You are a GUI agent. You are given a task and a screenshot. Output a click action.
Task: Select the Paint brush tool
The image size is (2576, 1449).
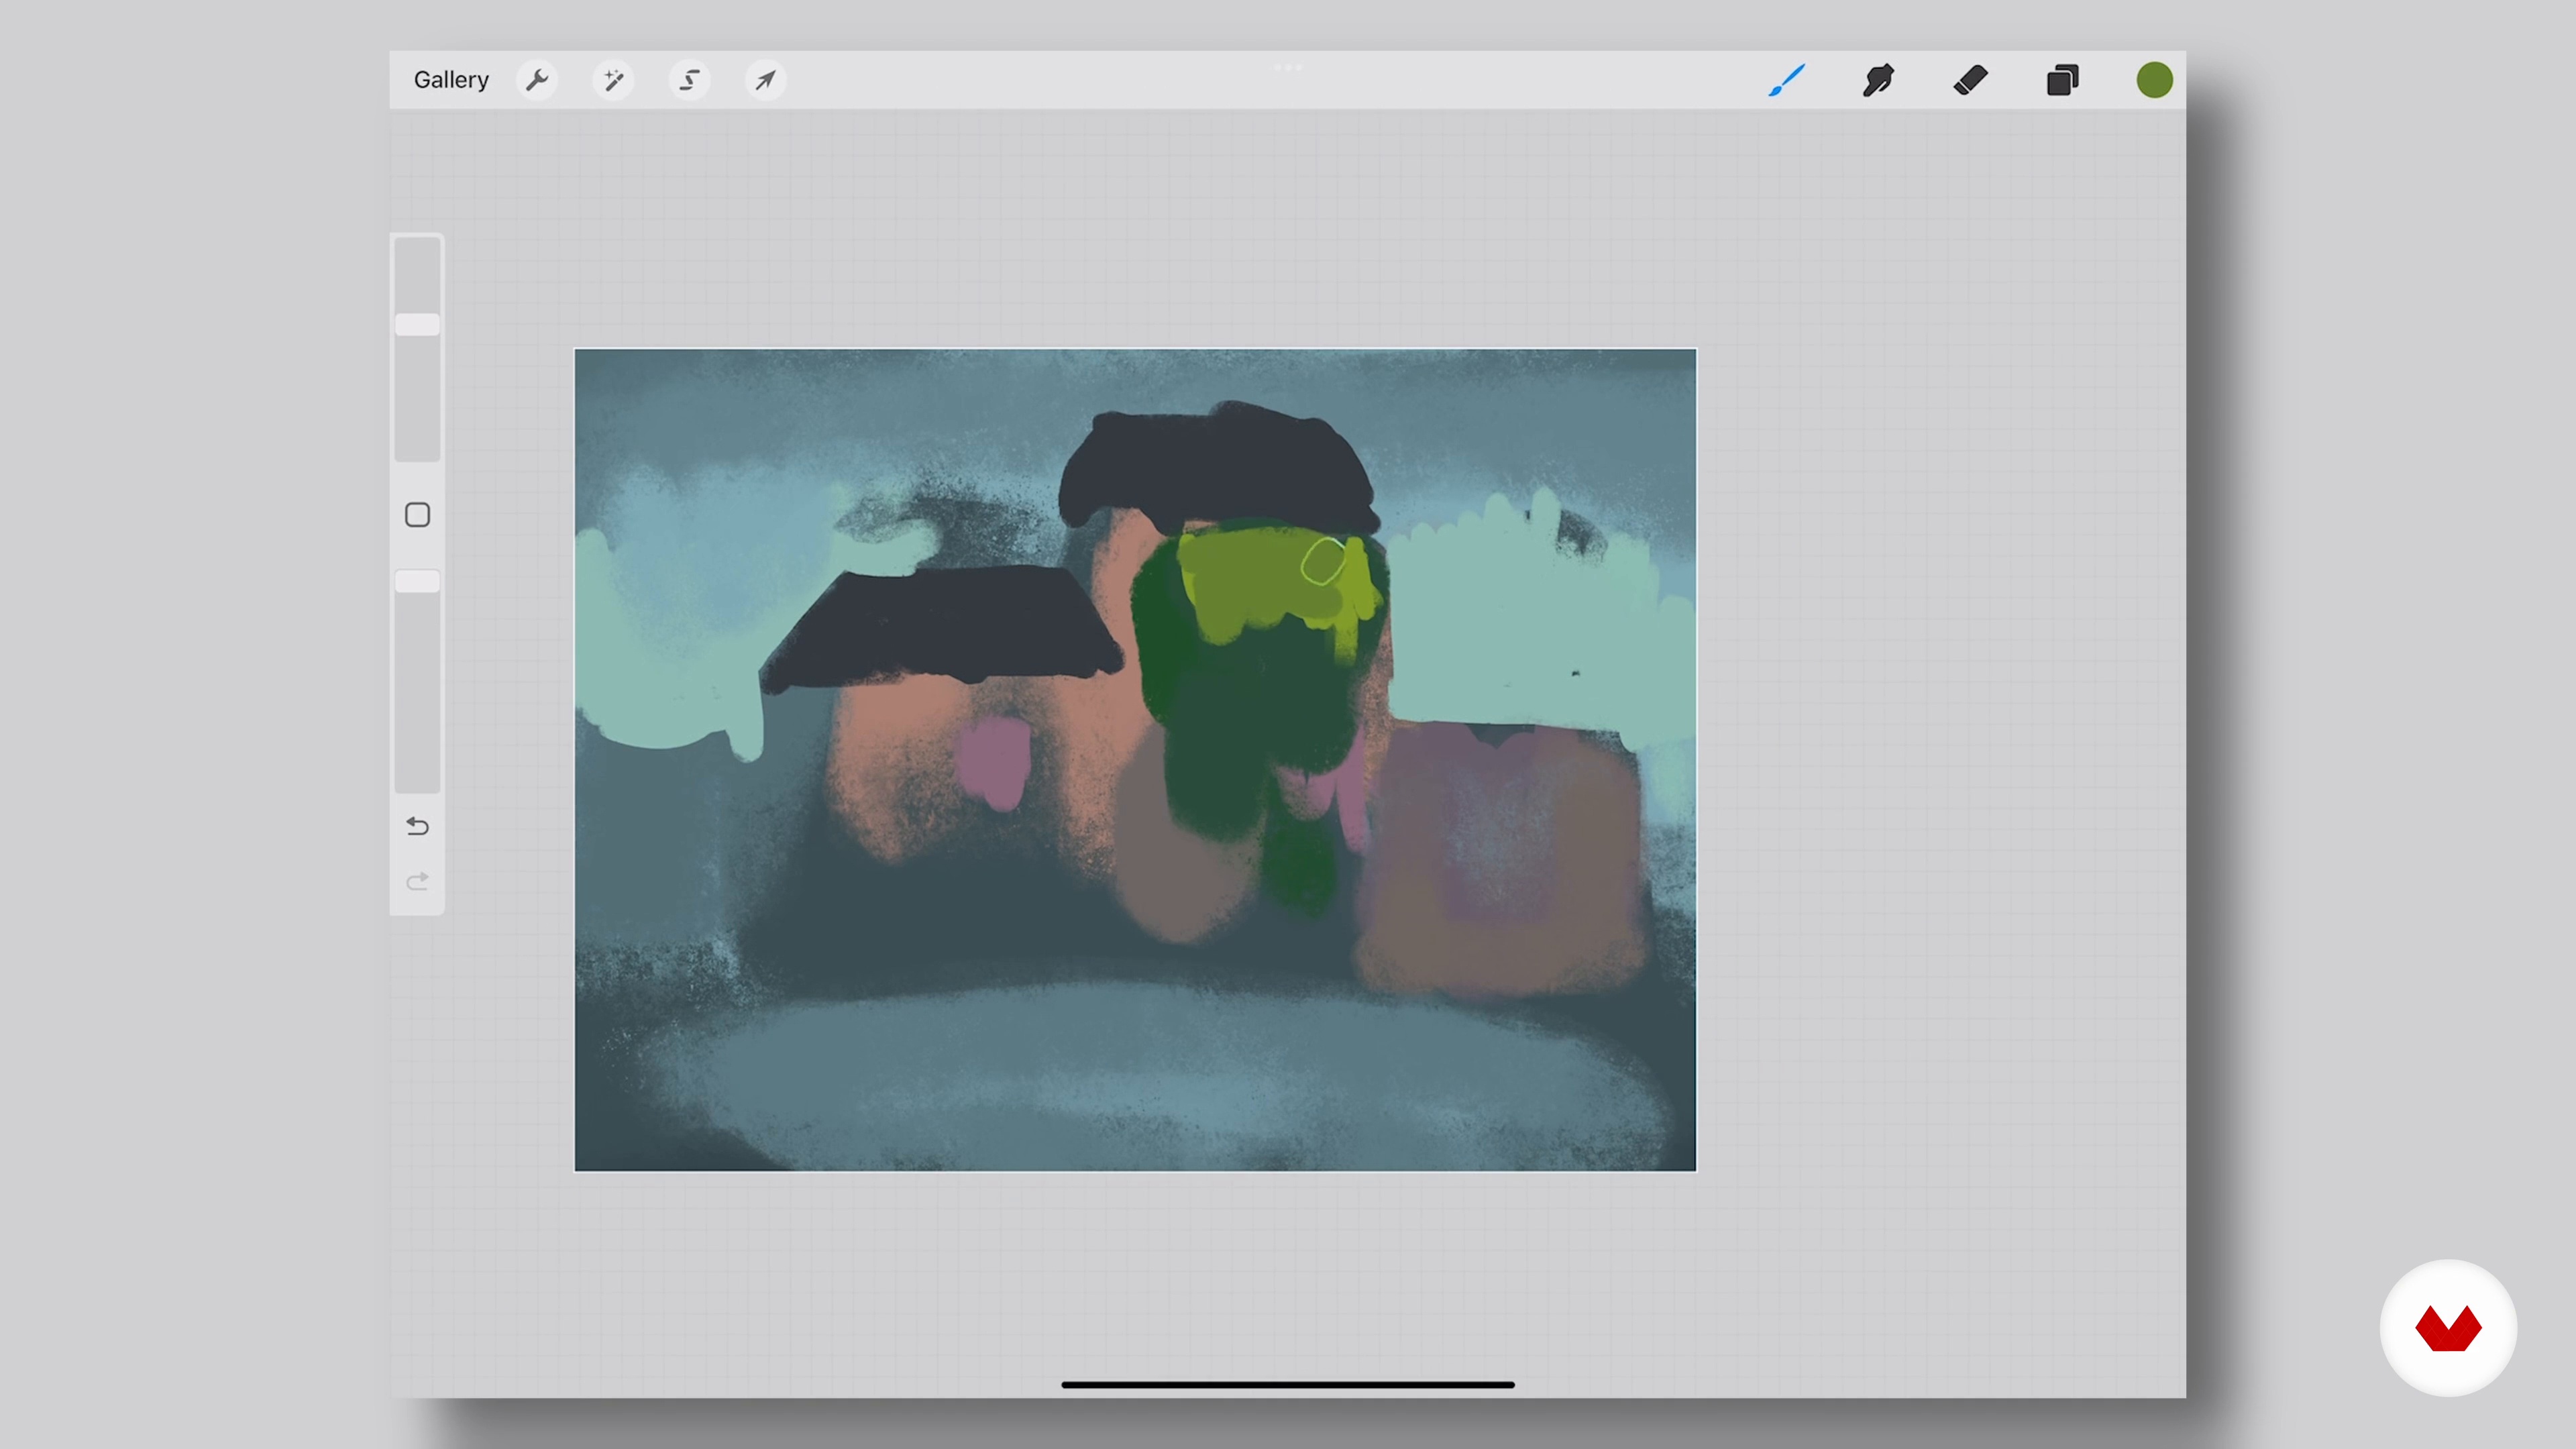coord(1787,80)
